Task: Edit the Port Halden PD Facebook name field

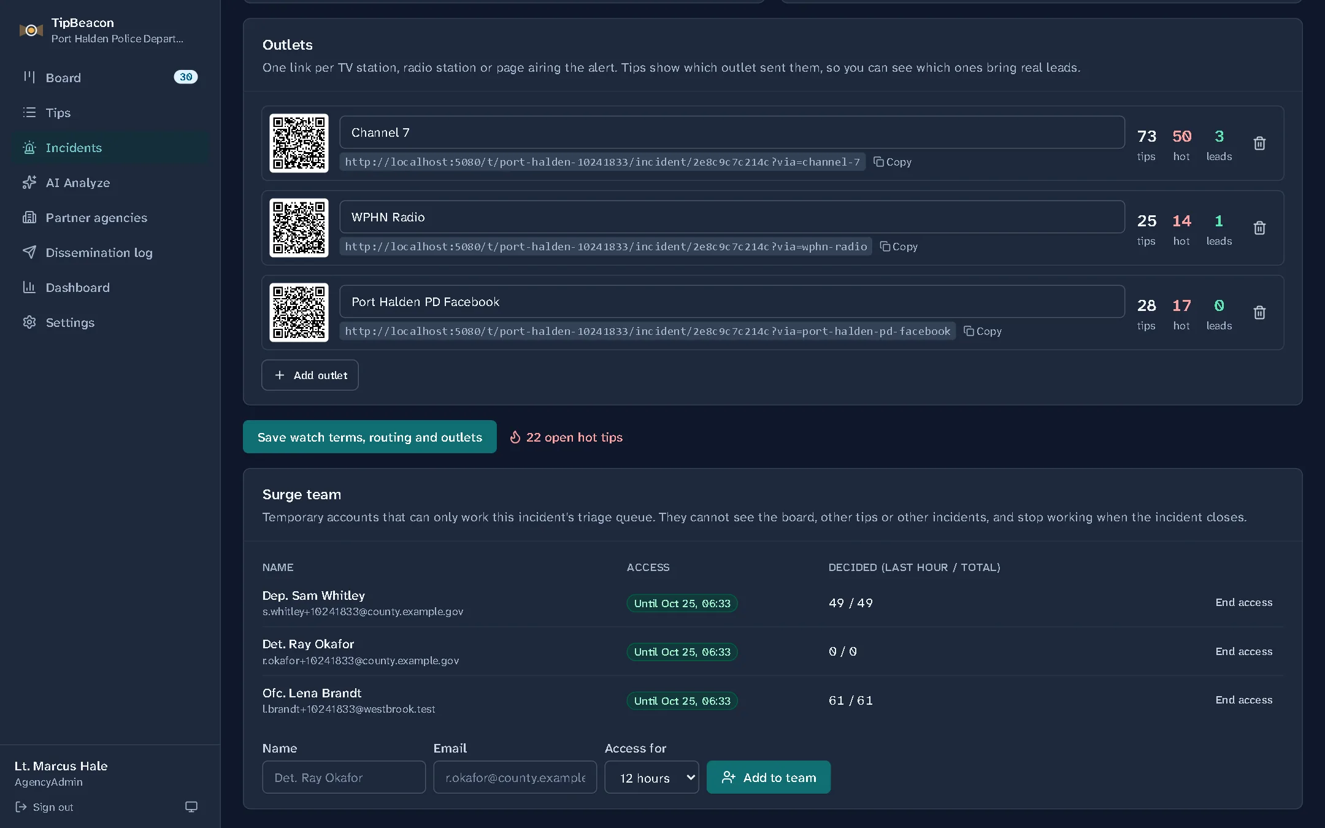Action: click(732, 302)
